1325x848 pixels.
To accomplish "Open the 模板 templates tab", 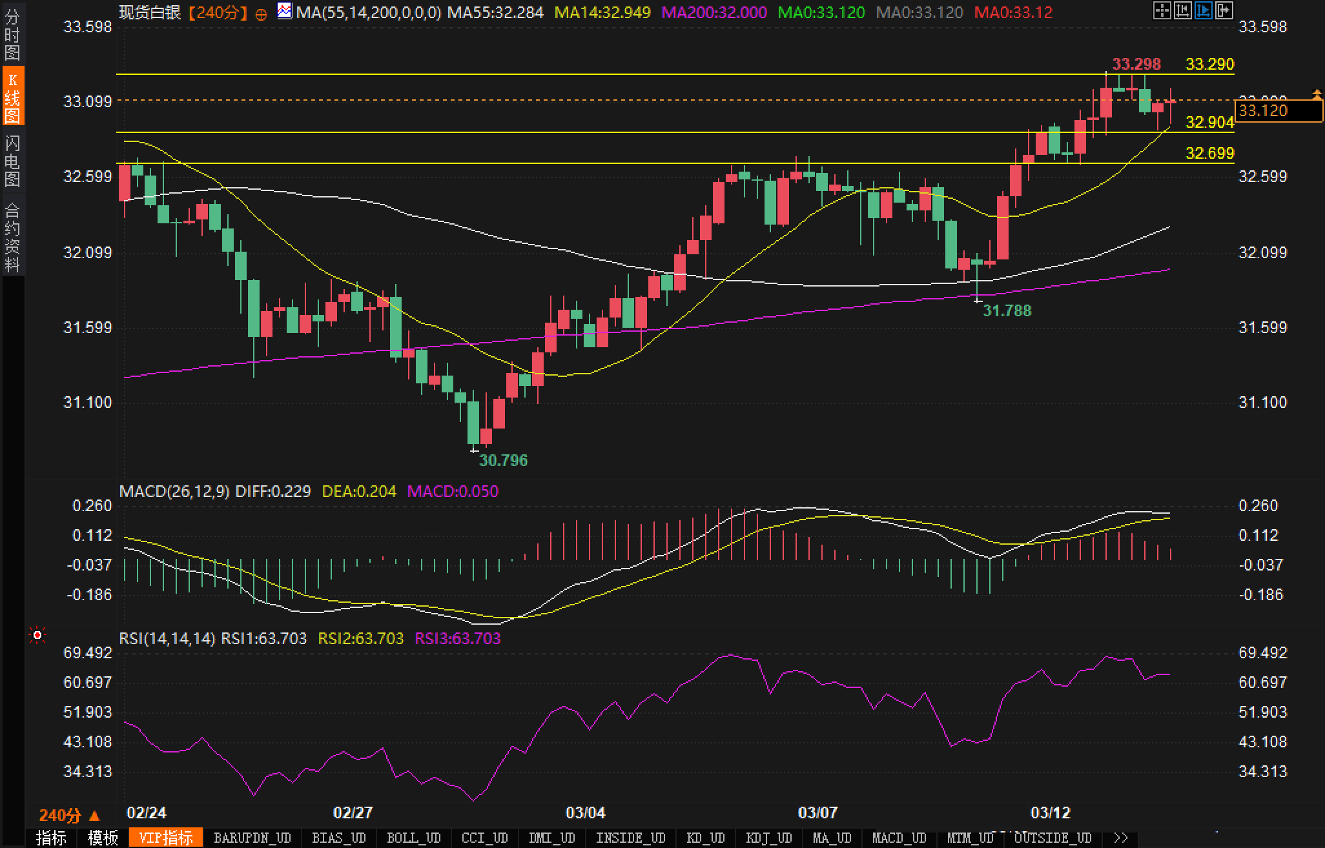I will (x=103, y=838).
